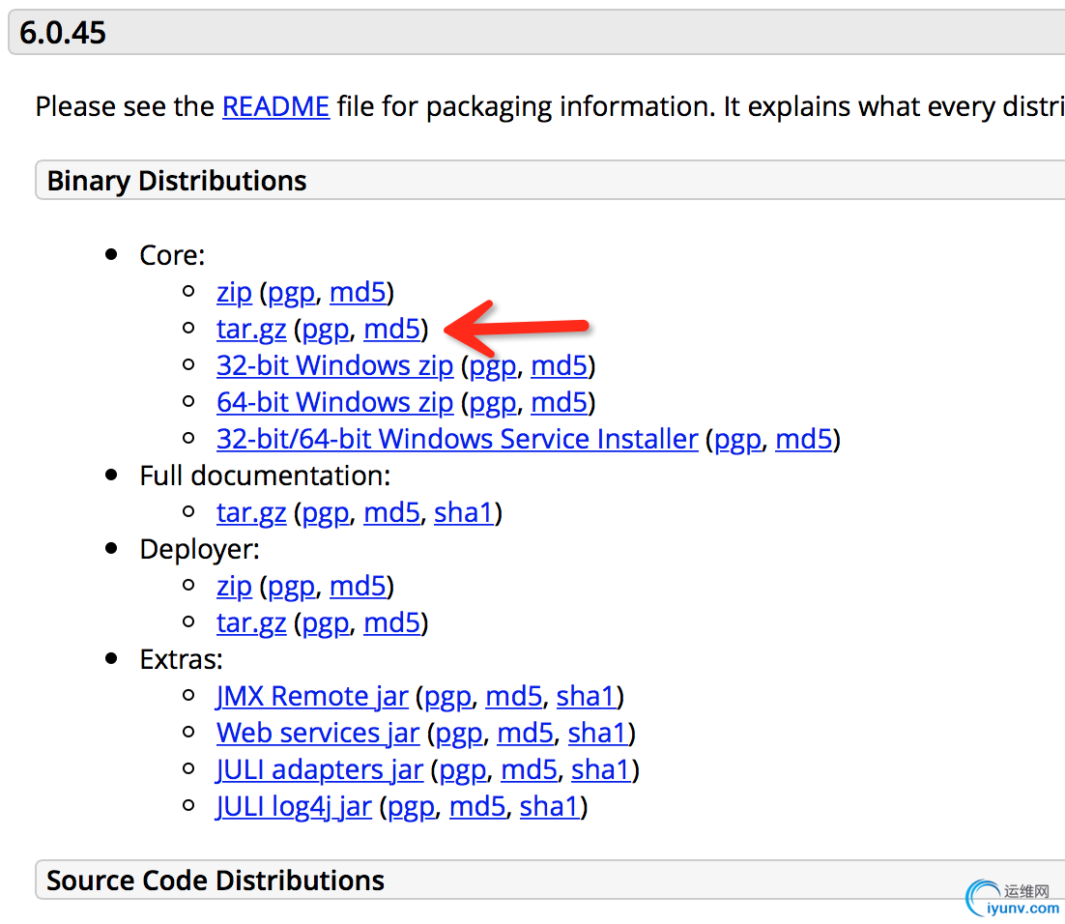Download the Deployer tar.gz file

251,623
